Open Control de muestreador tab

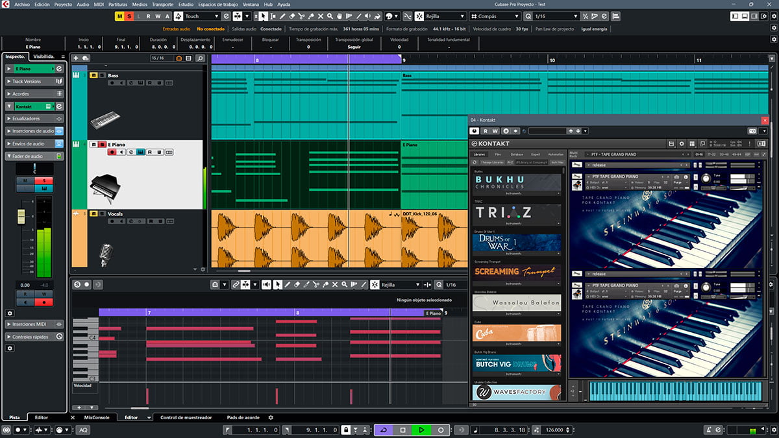point(186,417)
